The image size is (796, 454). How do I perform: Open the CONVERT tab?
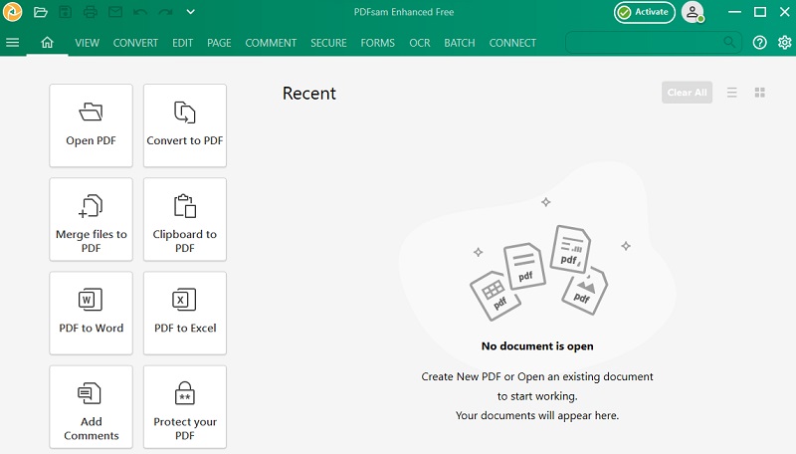pos(135,43)
